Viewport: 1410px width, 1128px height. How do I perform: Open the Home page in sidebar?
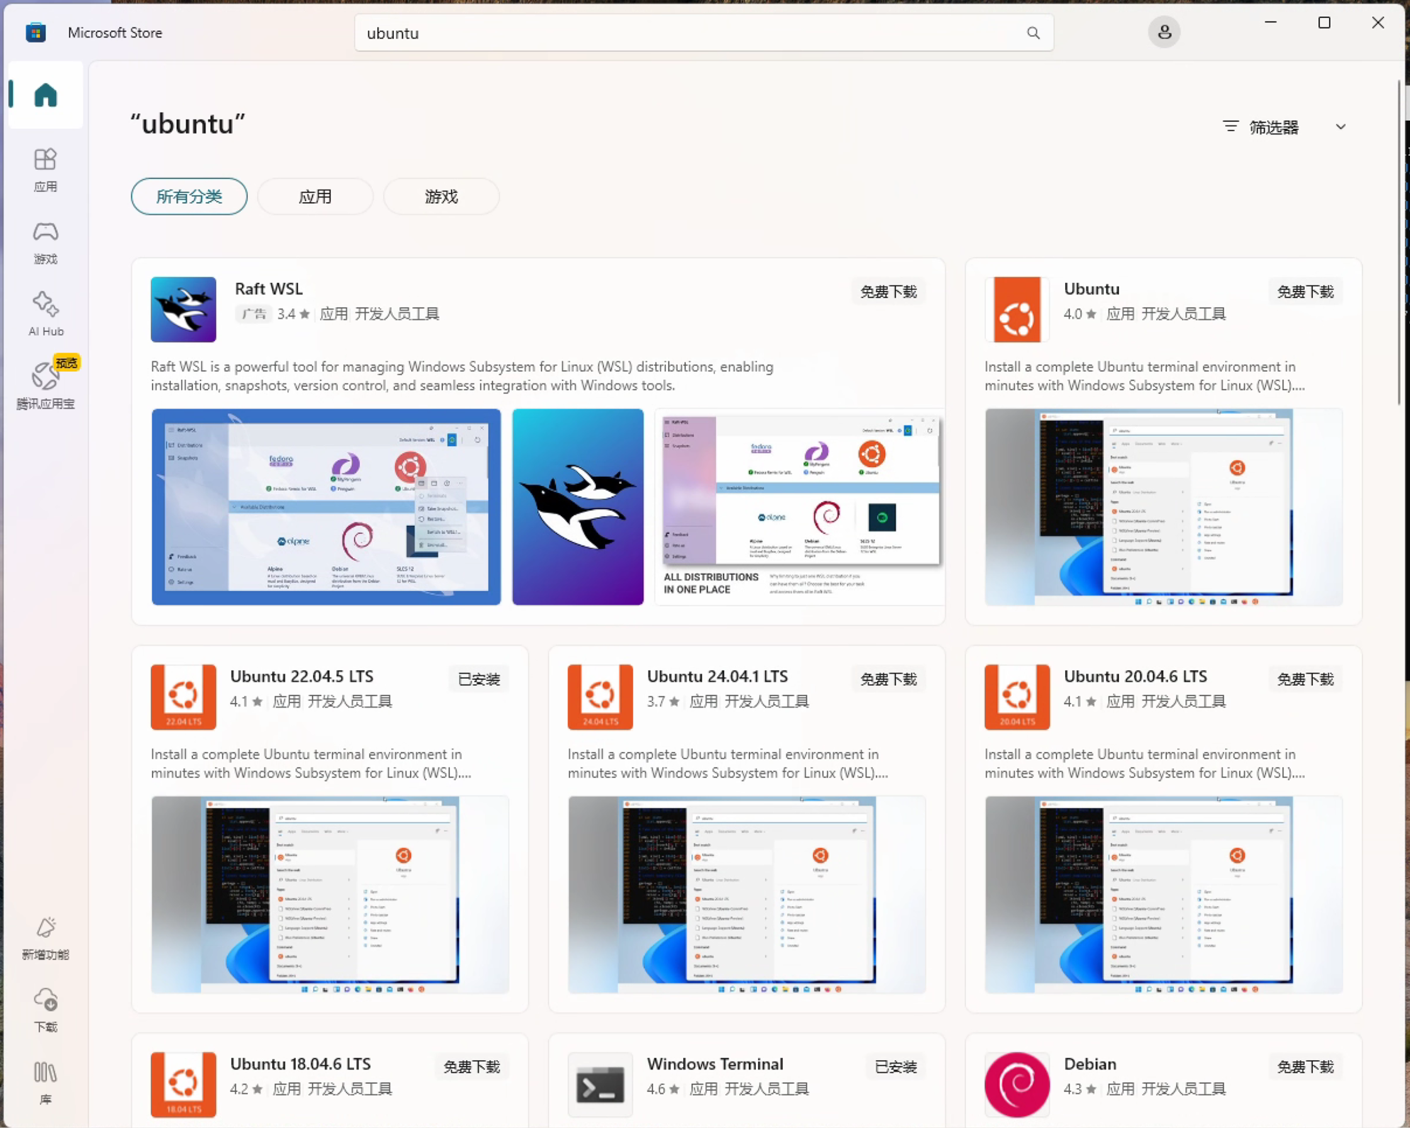coord(45,96)
